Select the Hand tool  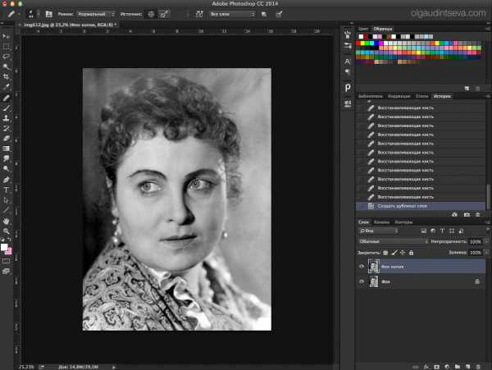tap(6, 221)
